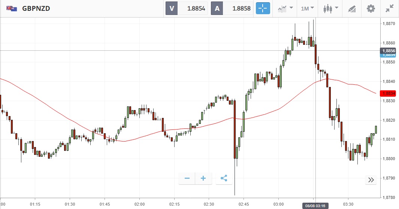The width and height of the screenshot is (399, 209).
Task: Click the red 1.8834 moving average label
Action: 389,93
